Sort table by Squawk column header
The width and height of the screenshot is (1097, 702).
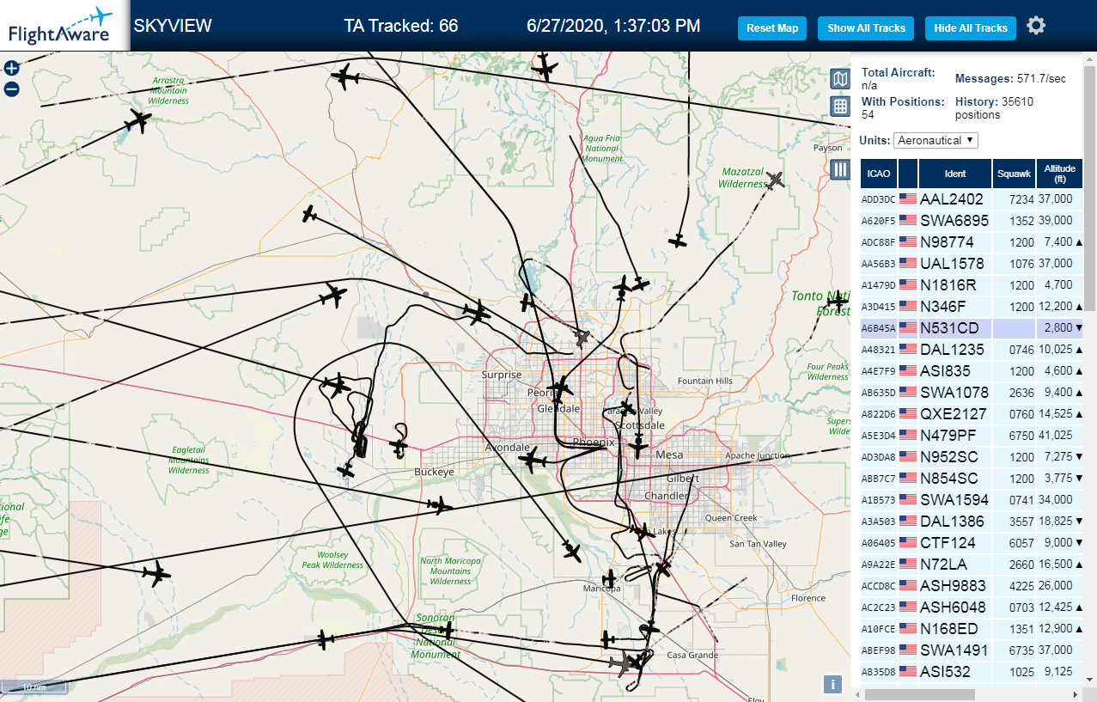[1014, 174]
